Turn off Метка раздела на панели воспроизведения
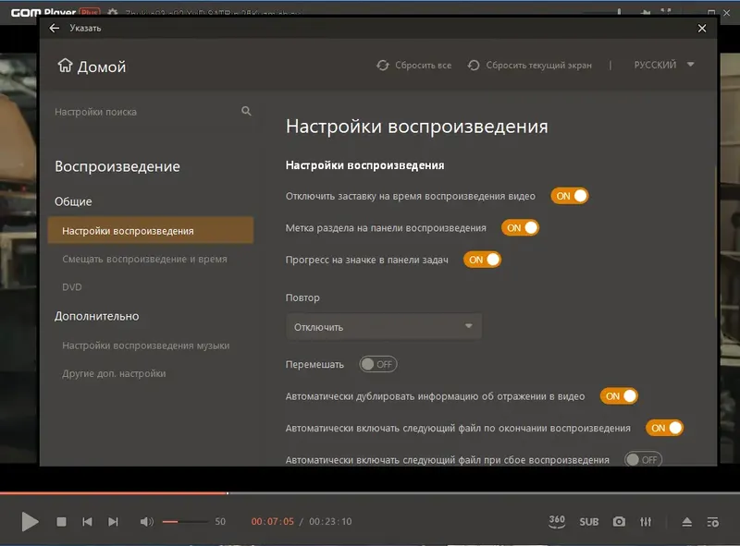 click(x=522, y=227)
